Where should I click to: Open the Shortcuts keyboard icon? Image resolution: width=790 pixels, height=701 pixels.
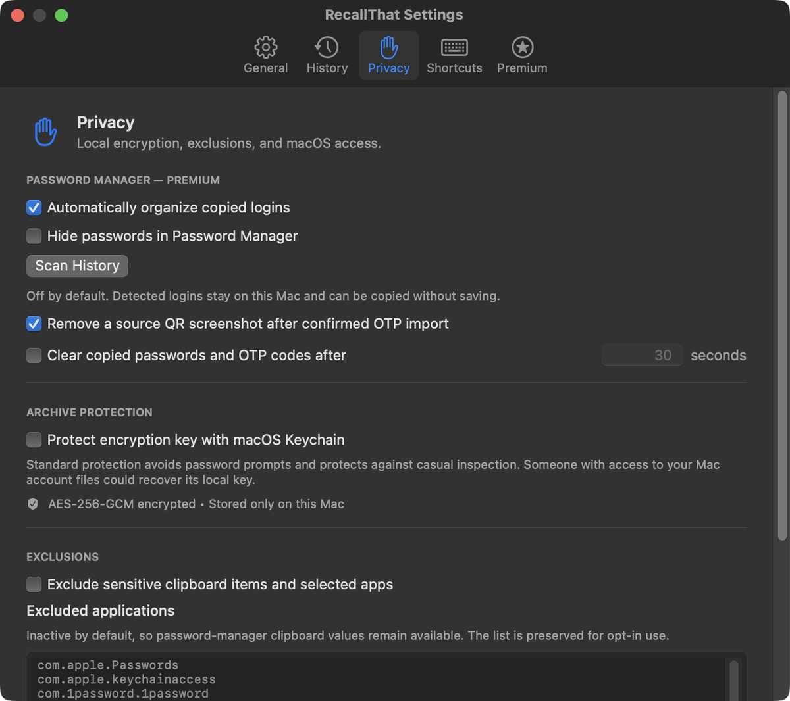pos(454,47)
